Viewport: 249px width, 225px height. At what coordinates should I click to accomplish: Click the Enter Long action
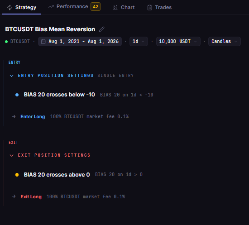33,116
